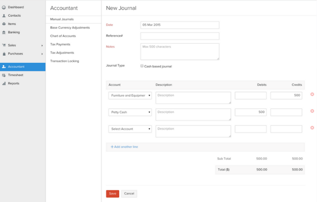Click the Date field showing 05 Mar 2015

[x=180, y=25]
